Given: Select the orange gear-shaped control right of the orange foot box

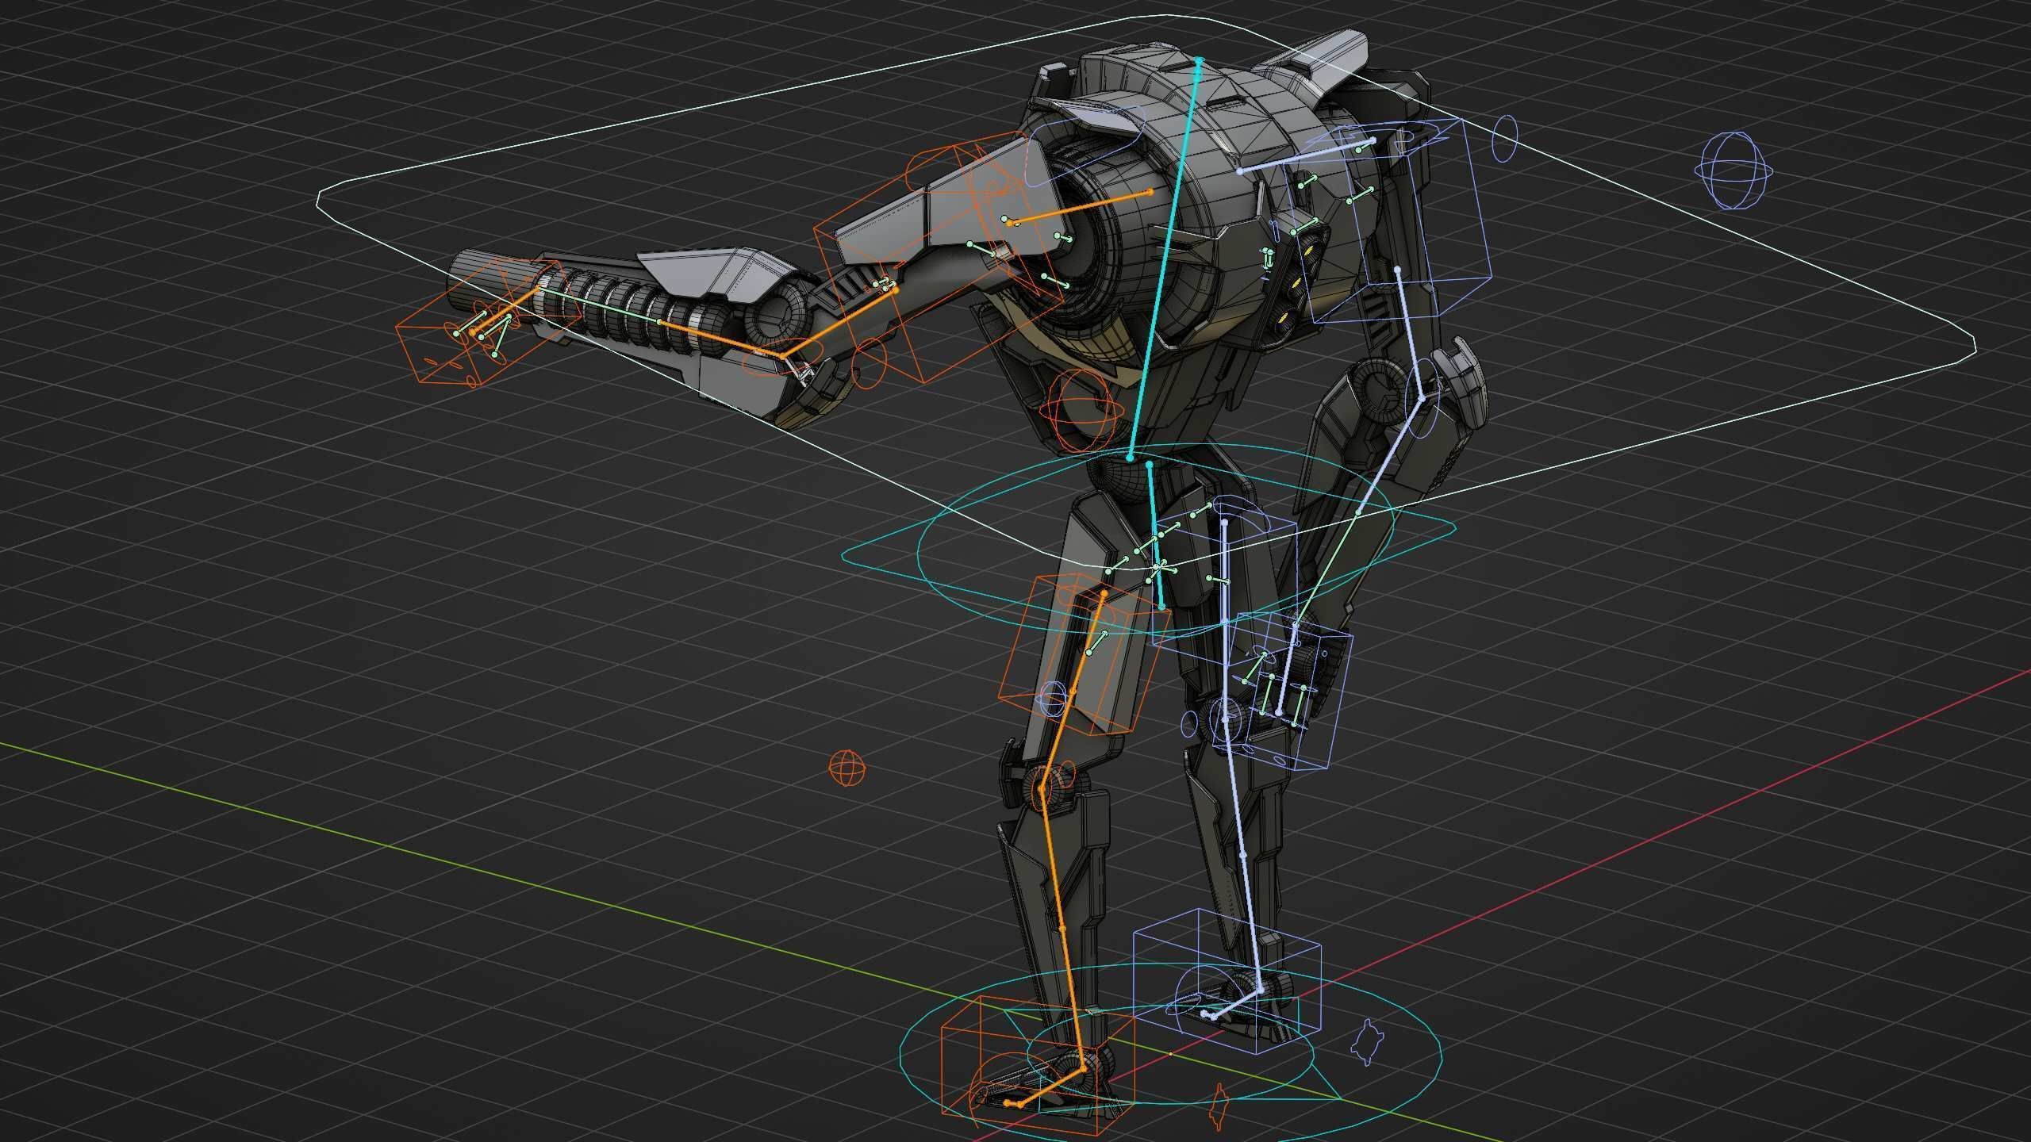Looking at the screenshot, I should coord(1220,1106).
